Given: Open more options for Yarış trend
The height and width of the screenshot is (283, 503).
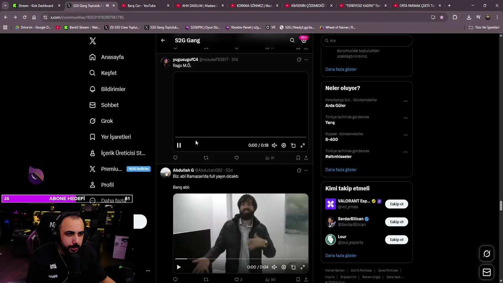Looking at the screenshot, I should click(406, 118).
